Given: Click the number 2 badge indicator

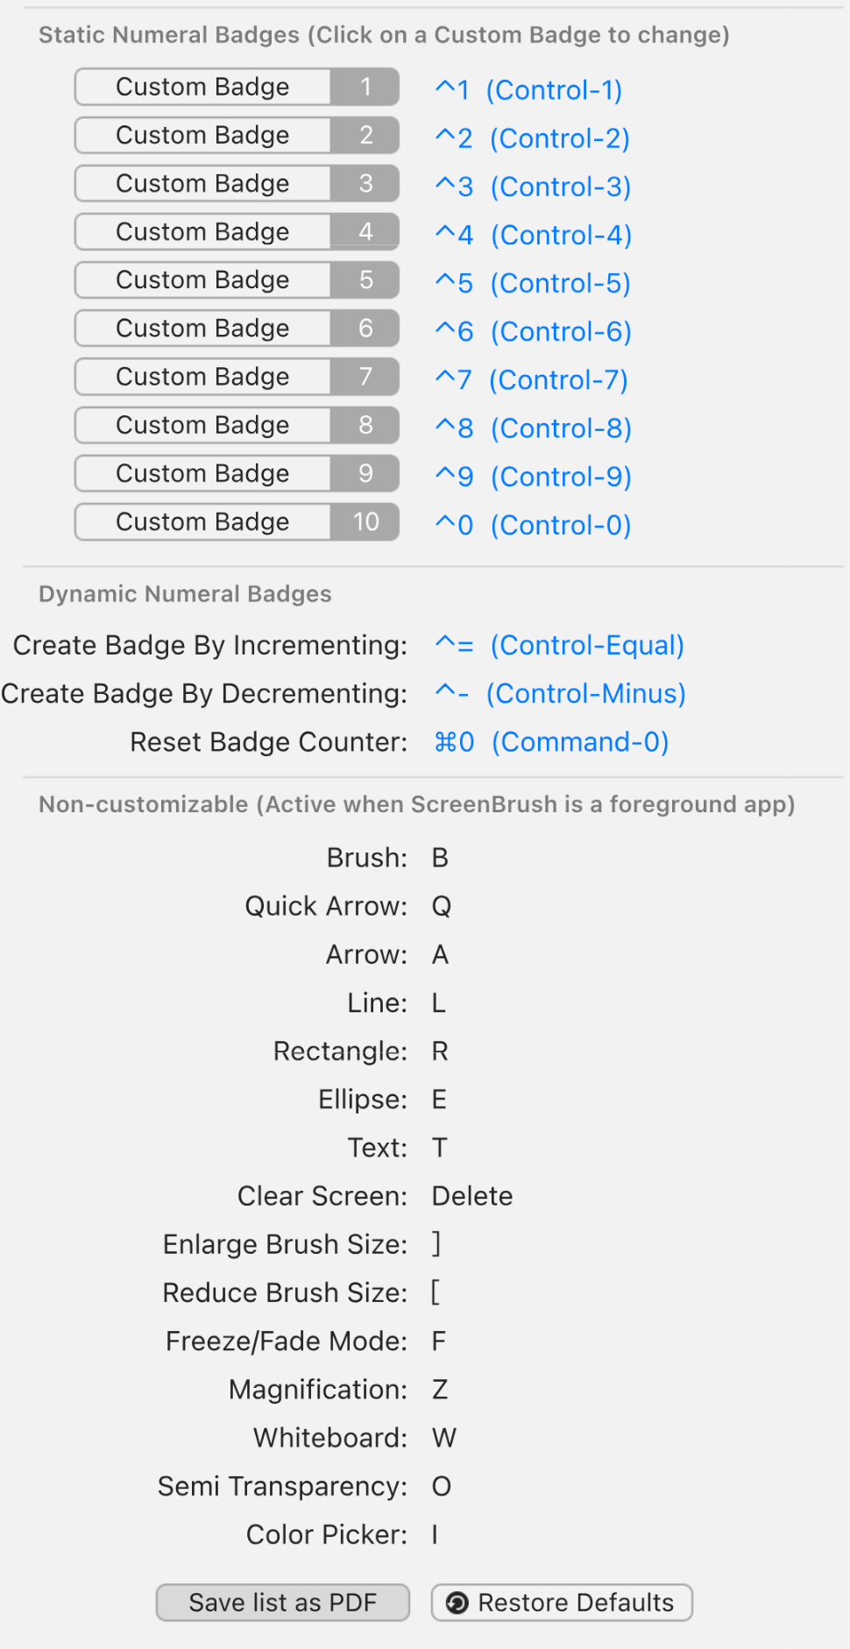Looking at the screenshot, I should pos(365,135).
